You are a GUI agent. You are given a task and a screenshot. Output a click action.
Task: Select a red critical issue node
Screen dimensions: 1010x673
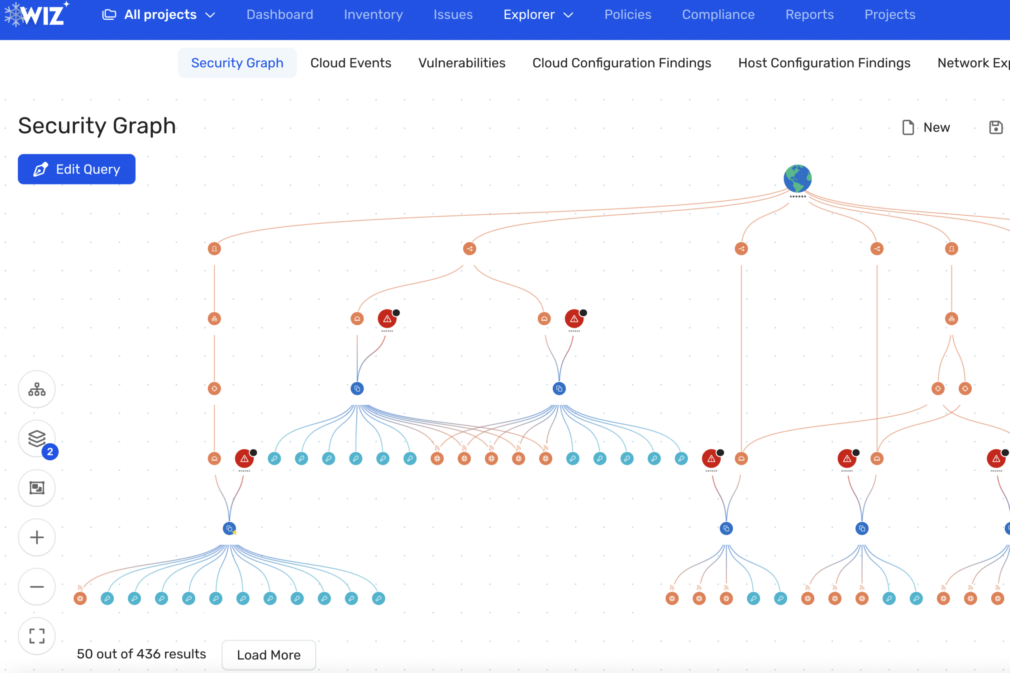coord(387,318)
